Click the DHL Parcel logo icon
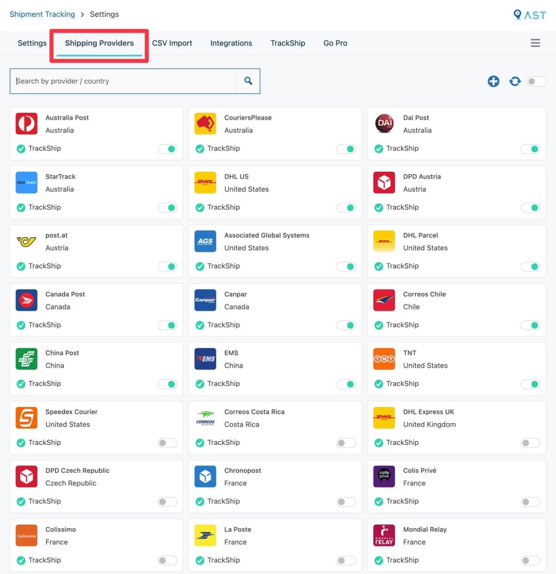The height and width of the screenshot is (574, 556). (x=384, y=241)
